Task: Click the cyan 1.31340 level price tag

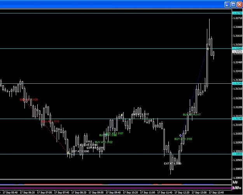Action: pos(238,83)
